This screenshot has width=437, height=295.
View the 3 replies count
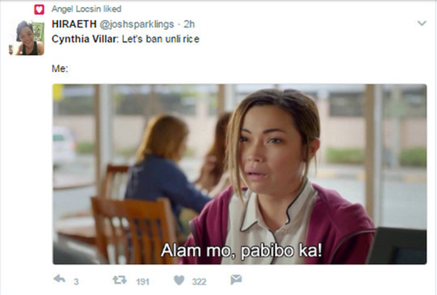pos(76,282)
